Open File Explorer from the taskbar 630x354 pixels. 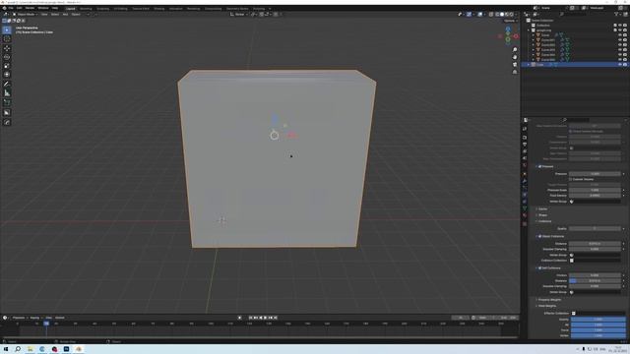pyautogui.click(x=31, y=349)
